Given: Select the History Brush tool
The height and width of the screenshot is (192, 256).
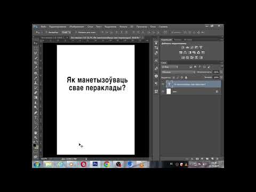Looking at the screenshot, I should coord(36,88).
